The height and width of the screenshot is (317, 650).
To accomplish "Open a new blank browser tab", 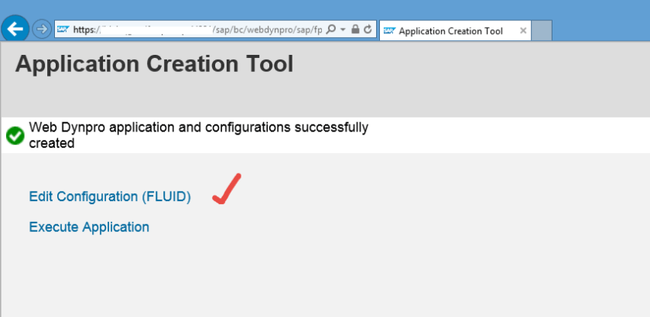I will (542, 31).
